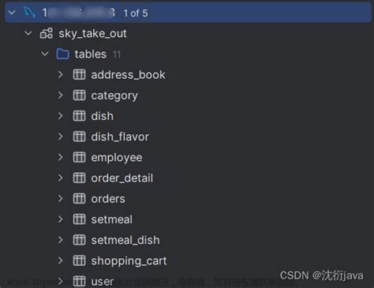Collapse the sky_take_out schema node
The image size is (374, 288).
pyautogui.click(x=28, y=33)
